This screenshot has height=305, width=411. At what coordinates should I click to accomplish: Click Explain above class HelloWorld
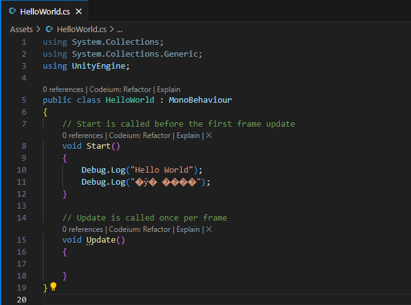coord(168,89)
